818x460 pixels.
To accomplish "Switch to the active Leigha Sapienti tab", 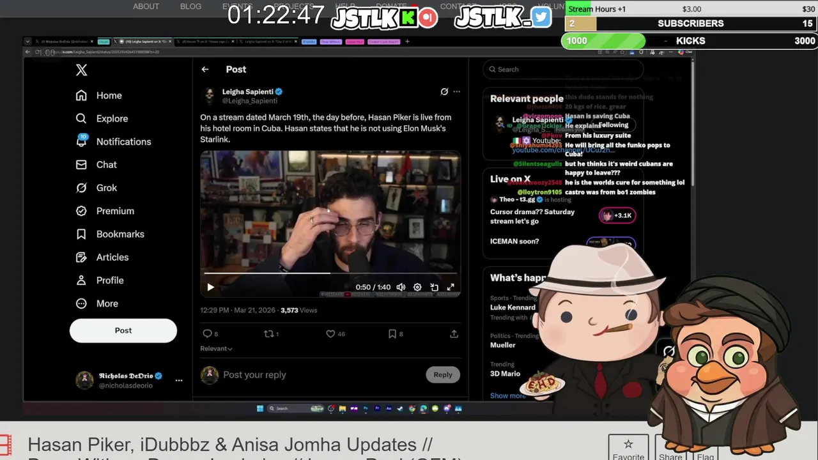I will coord(144,42).
